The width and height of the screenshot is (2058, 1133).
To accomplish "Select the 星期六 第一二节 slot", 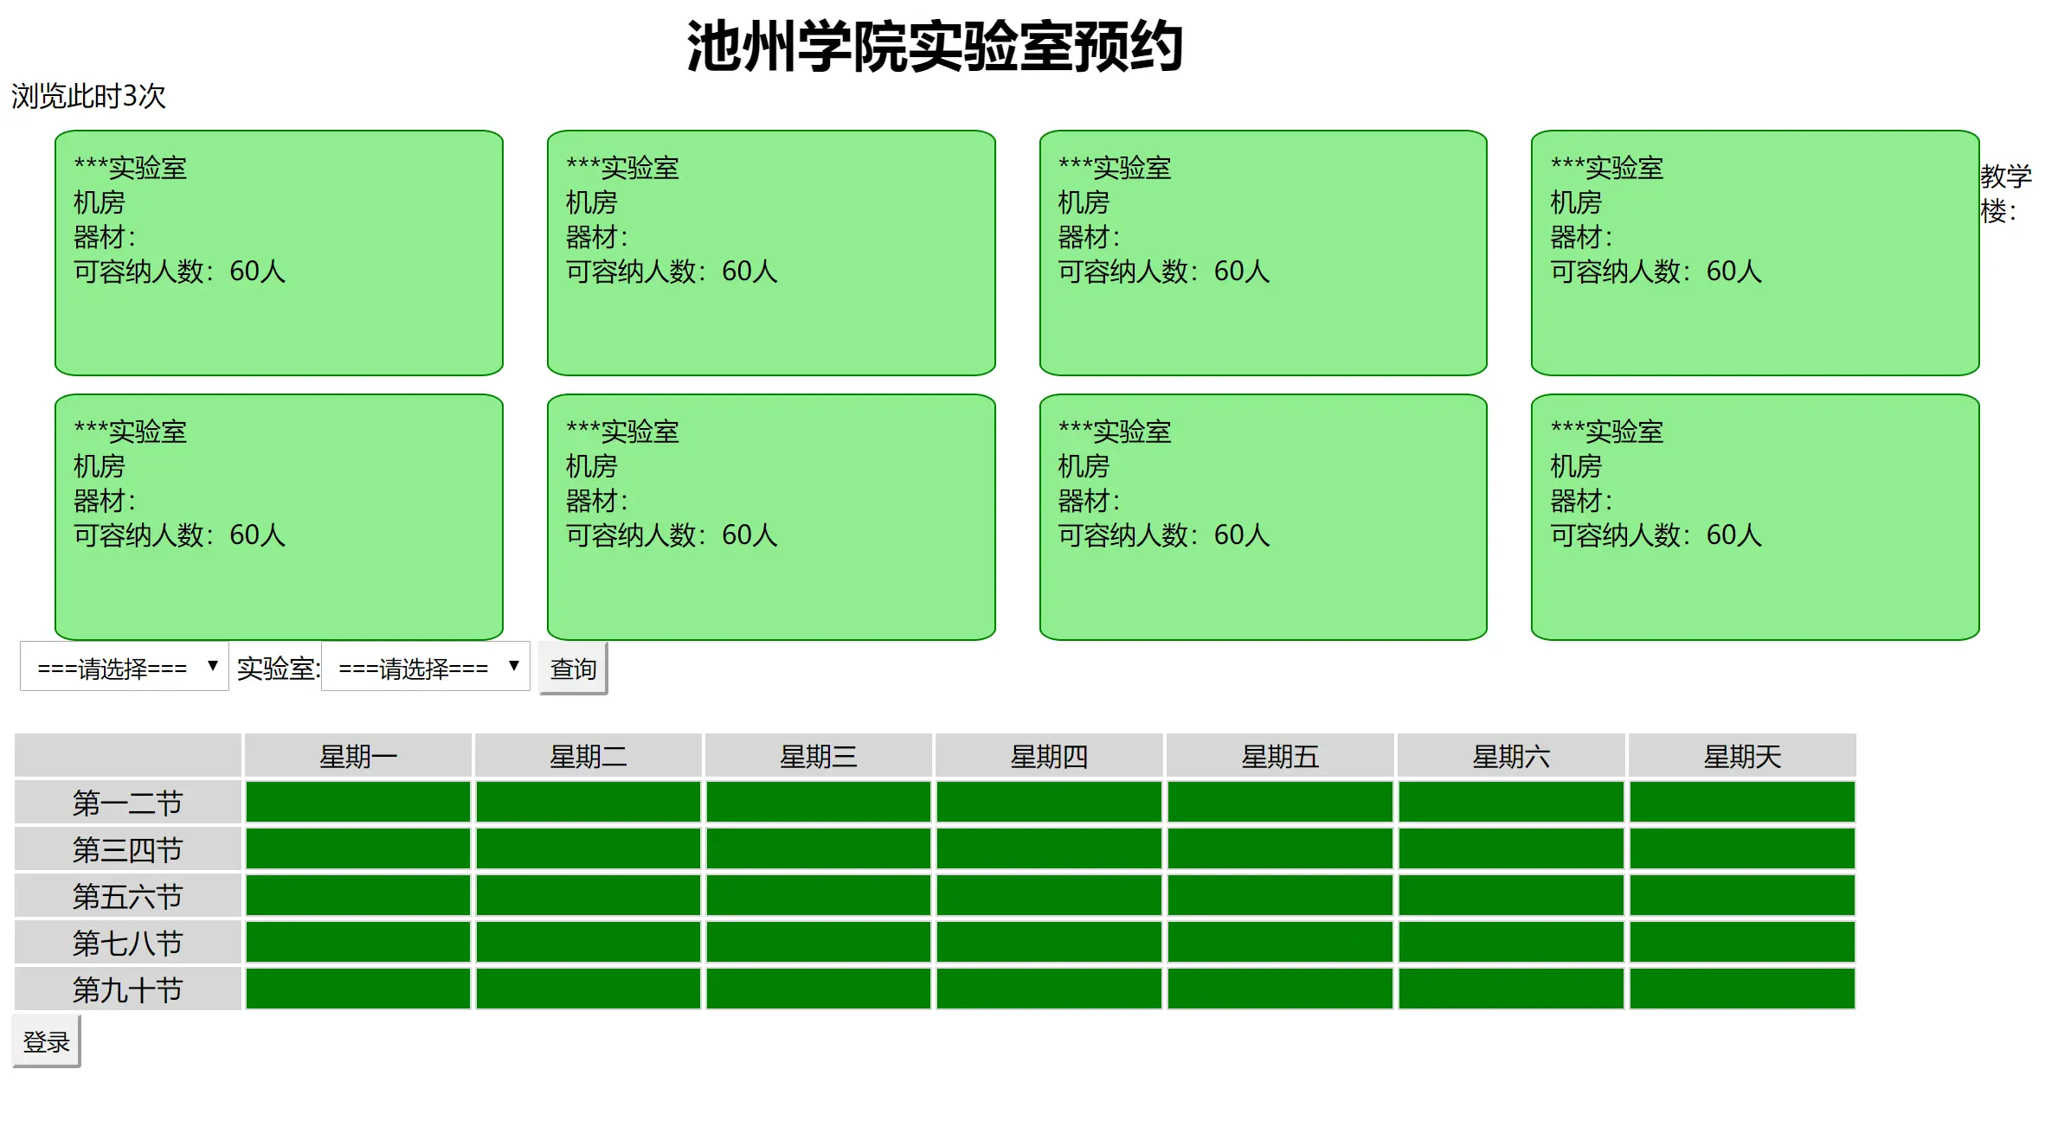I will (x=1510, y=802).
